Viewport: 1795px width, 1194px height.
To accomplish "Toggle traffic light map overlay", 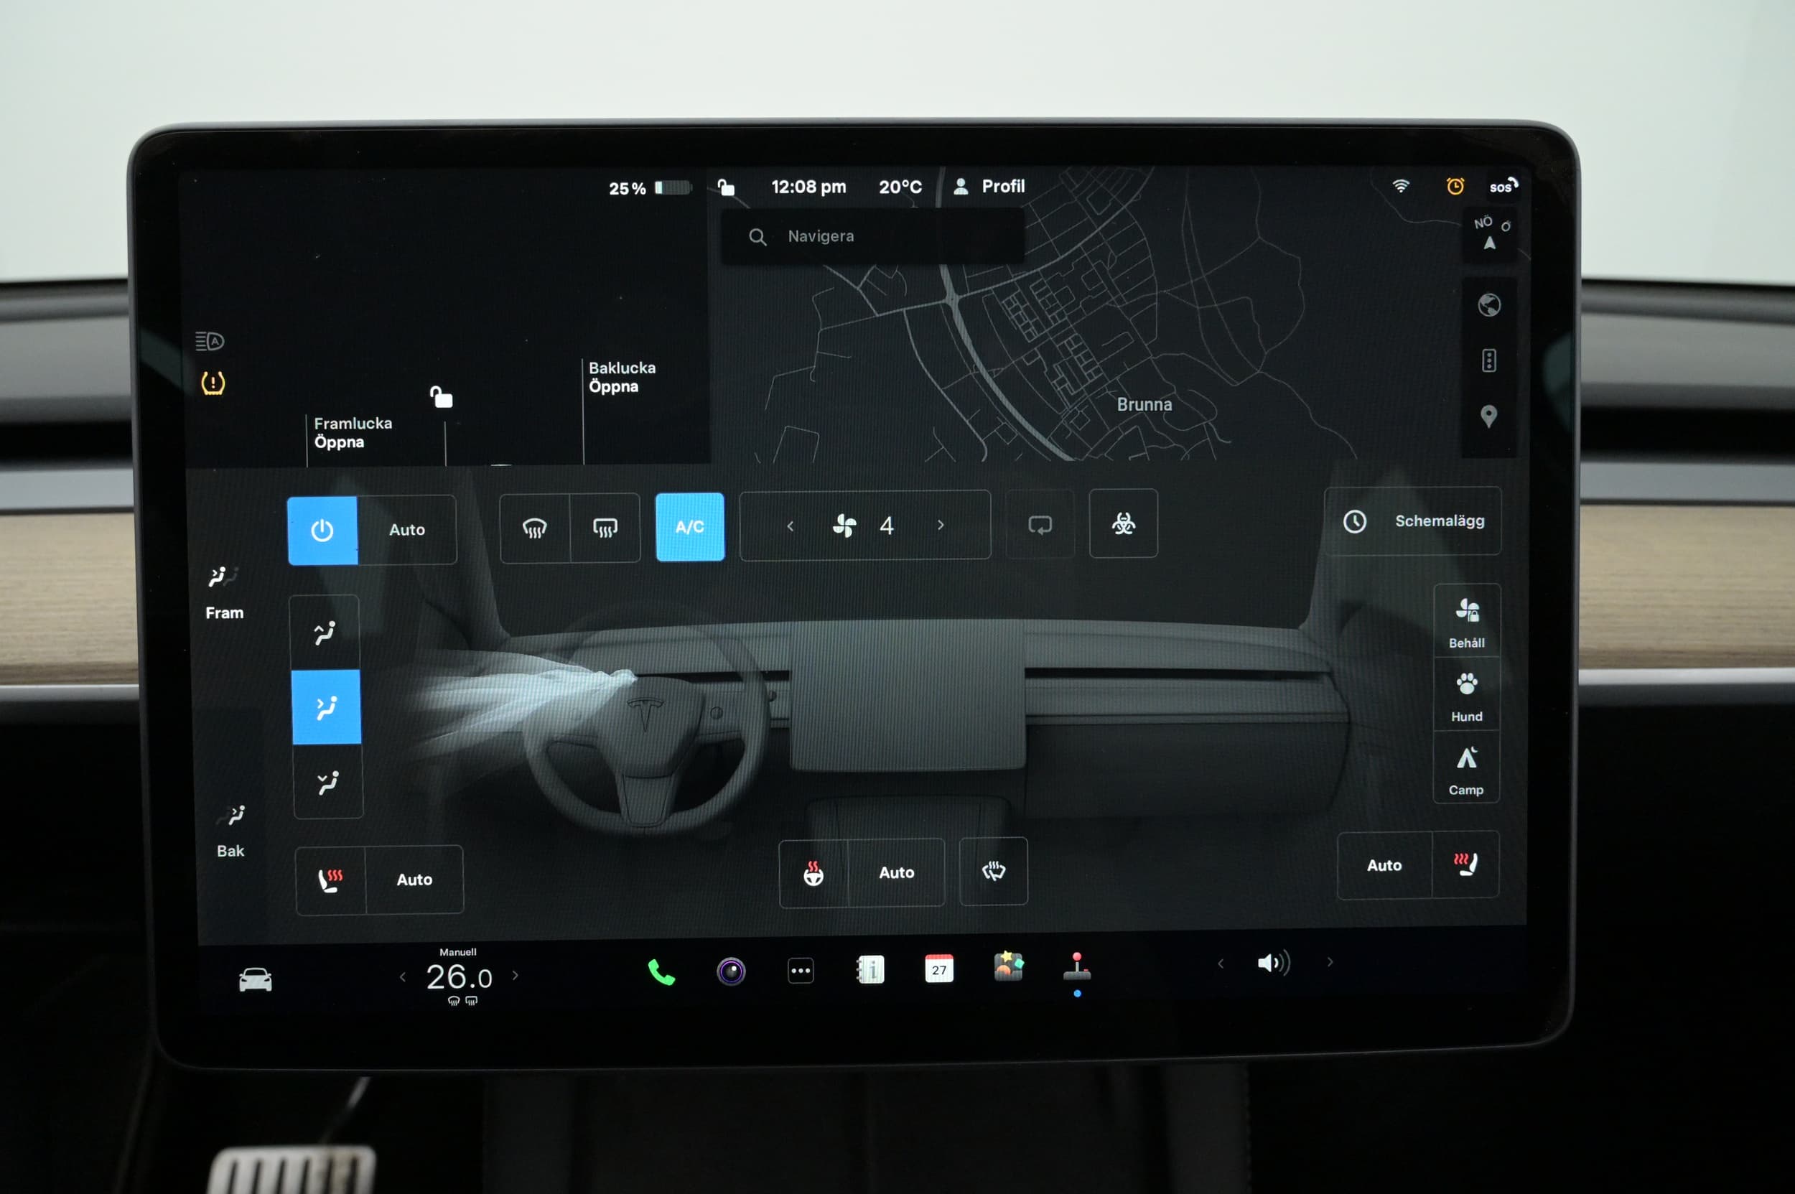I will point(1489,360).
